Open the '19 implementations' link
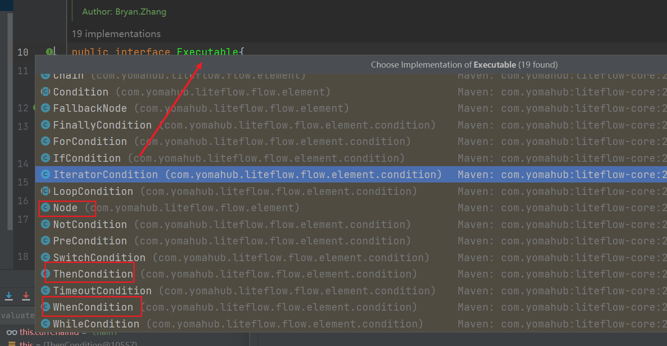This screenshot has width=667, height=346. coord(116,34)
